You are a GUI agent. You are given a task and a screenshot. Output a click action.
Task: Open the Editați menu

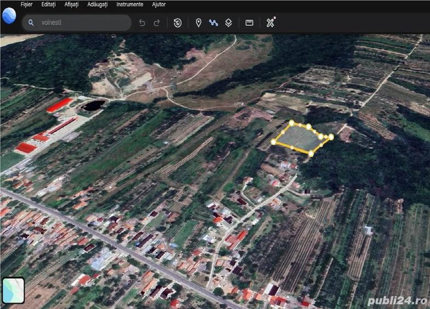pyautogui.click(x=48, y=4)
